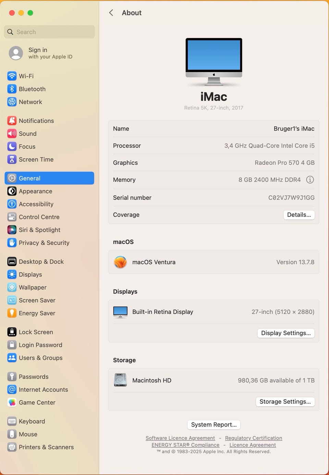Open Software Licence Agreement link
Viewport: 329px width, 475px height.
(x=180, y=438)
